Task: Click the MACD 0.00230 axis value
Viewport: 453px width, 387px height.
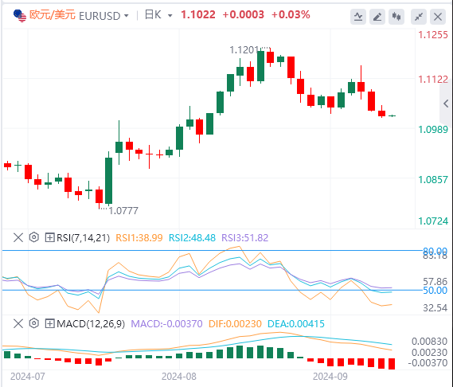Action: click(429, 353)
